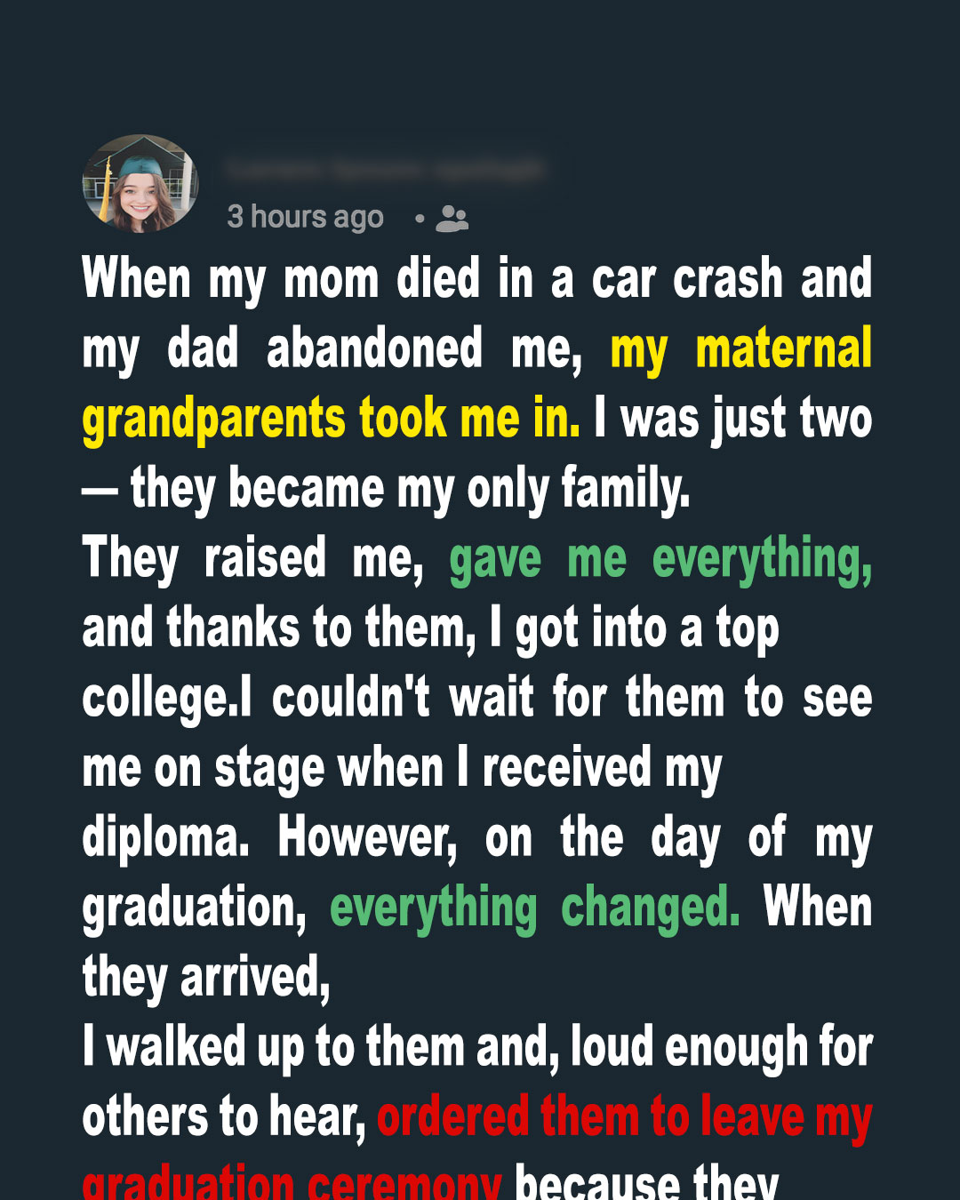Click the '3 hours ago' timestamp

[305, 217]
